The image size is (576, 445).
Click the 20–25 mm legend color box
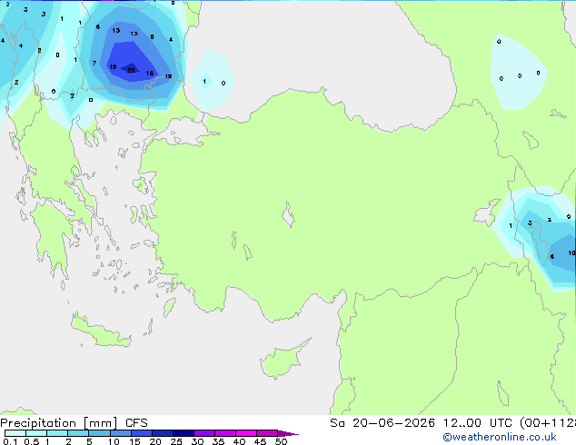pyautogui.click(x=163, y=433)
